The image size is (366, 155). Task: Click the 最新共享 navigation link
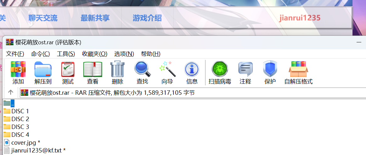coord(95,18)
